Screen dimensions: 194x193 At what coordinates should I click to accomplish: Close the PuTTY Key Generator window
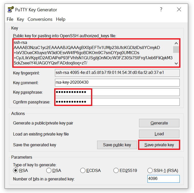point(179,9)
